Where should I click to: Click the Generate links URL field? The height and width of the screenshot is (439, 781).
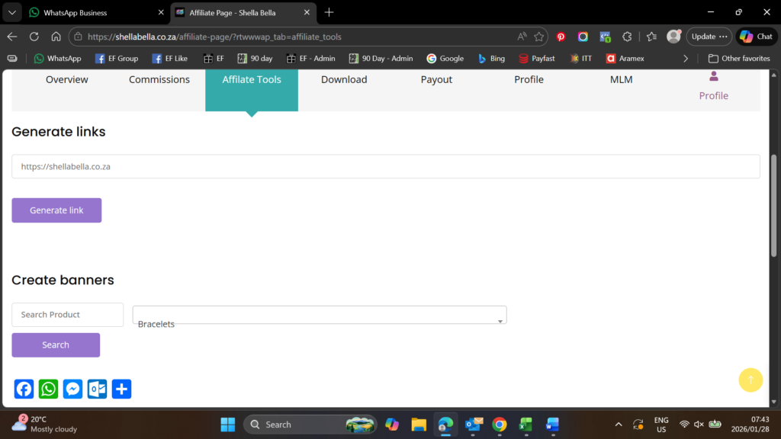(x=385, y=166)
